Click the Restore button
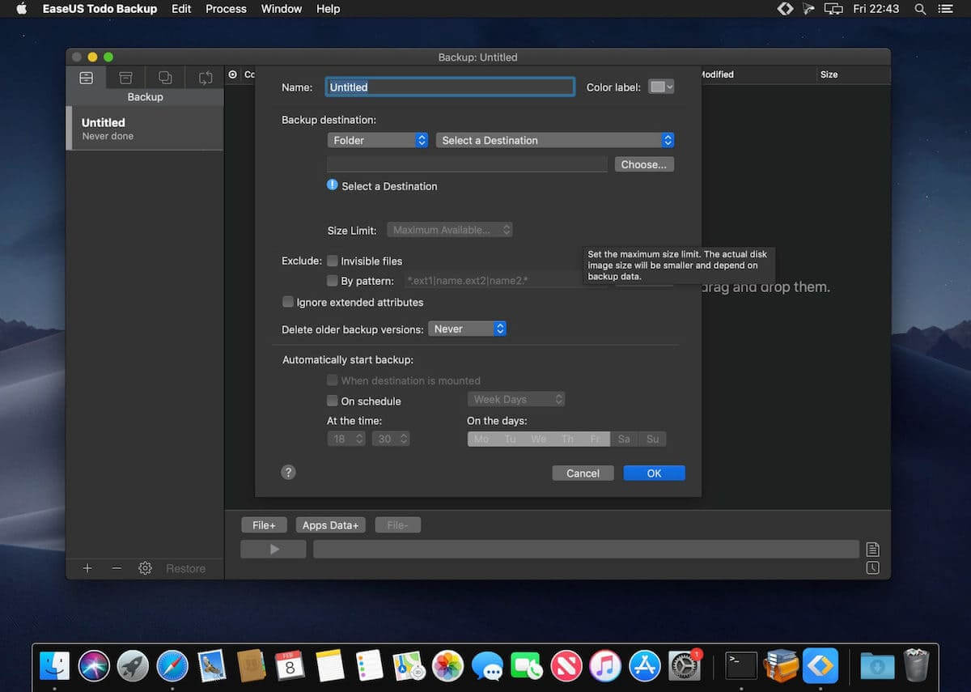Viewport: 971px width, 692px height. click(185, 568)
